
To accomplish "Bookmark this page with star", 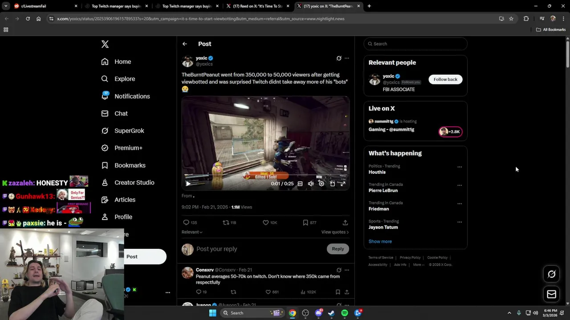I will point(511,19).
